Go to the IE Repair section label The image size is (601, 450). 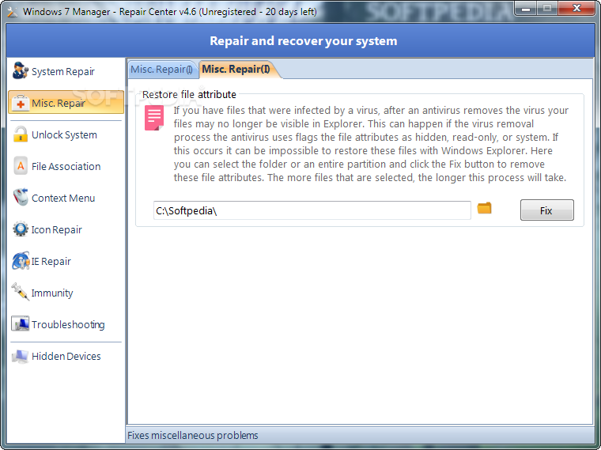tap(51, 262)
